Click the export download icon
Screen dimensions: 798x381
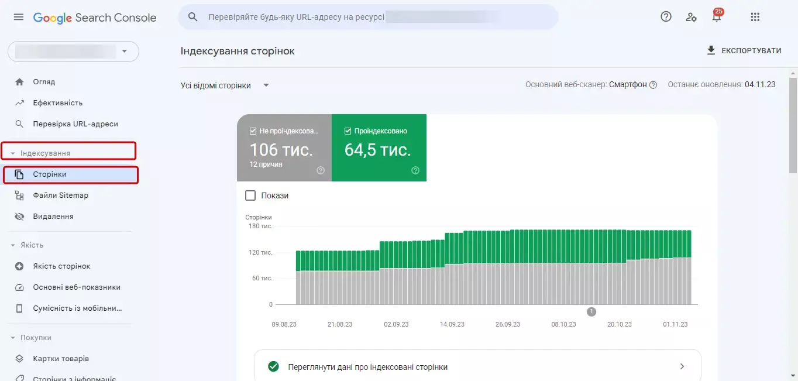711,50
